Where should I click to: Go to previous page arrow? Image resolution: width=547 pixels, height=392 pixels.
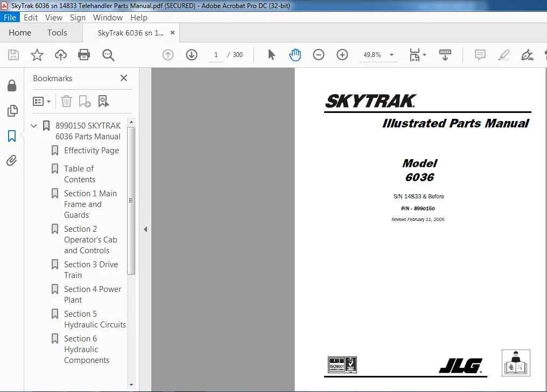point(168,55)
